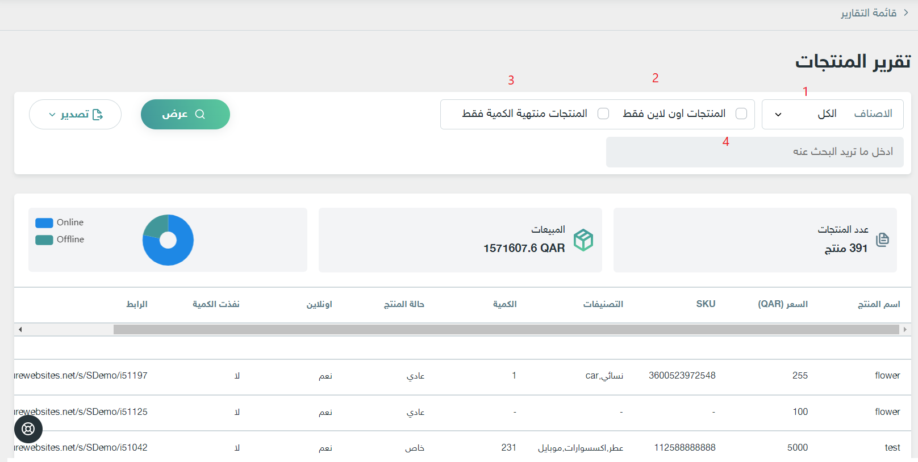Image resolution: width=918 pixels, height=462 pixels.
Task: Click the price cell 100
Action: (800, 412)
